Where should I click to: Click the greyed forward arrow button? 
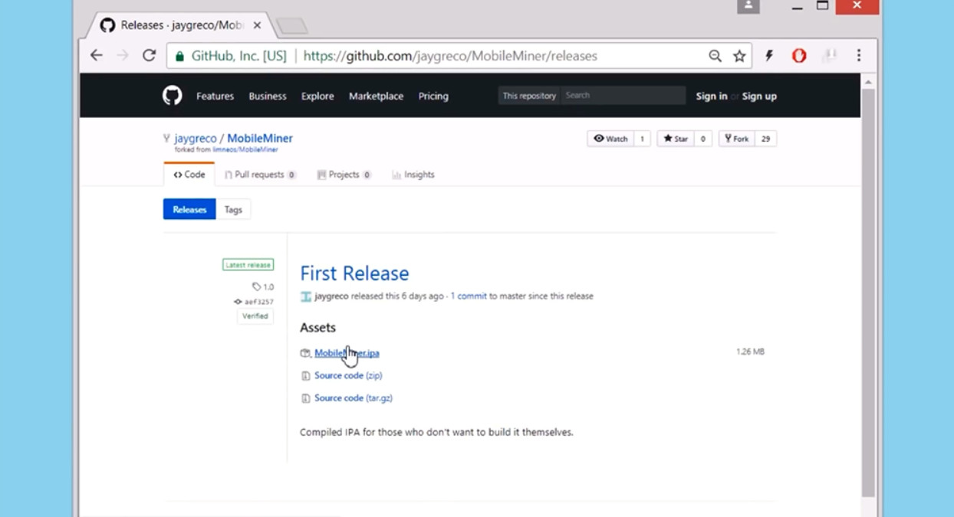tap(123, 55)
